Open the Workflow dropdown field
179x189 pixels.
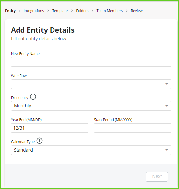(91, 84)
